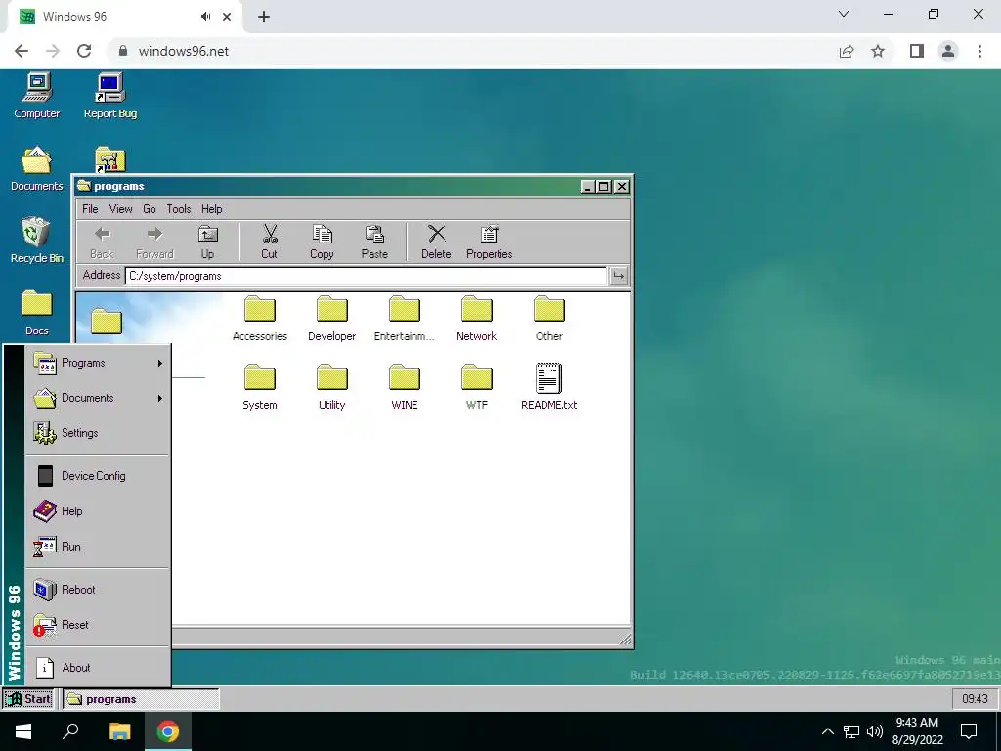Open Chrome tab search chevron

(x=844, y=14)
